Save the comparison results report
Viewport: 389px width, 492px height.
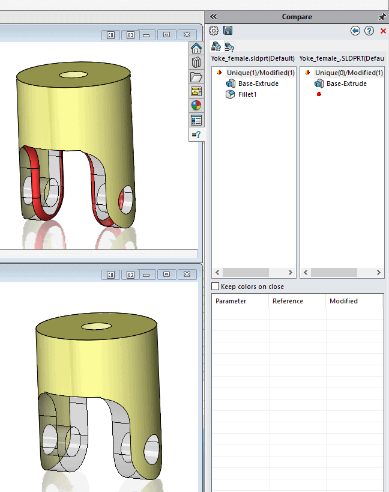228,31
